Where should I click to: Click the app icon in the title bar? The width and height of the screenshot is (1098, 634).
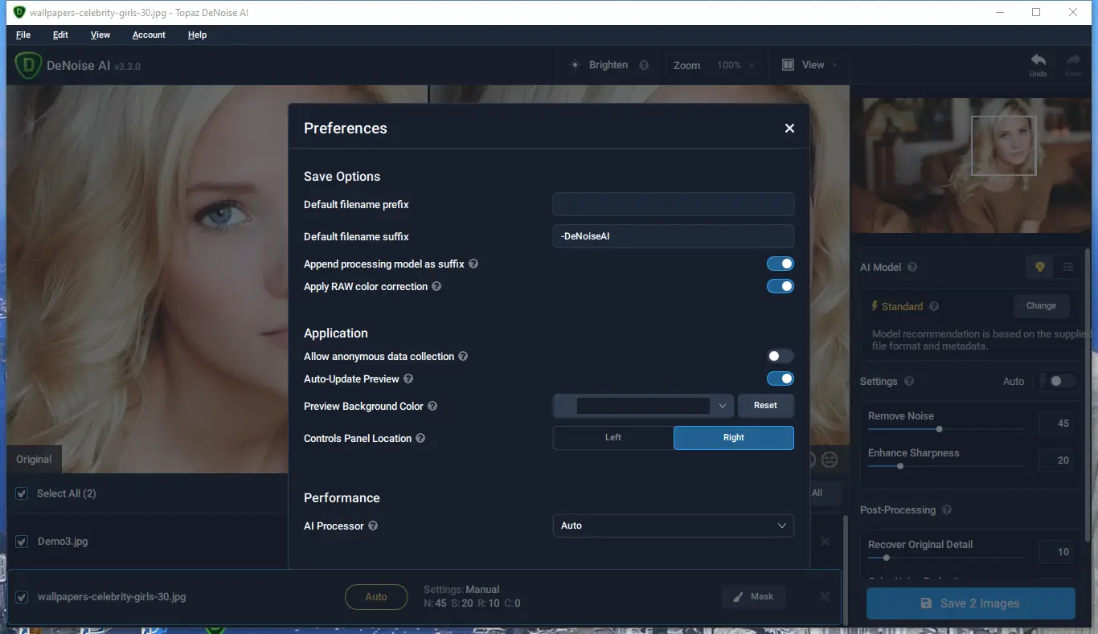pyautogui.click(x=19, y=12)
